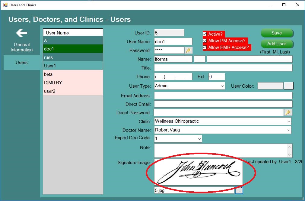Uncheck the Active? checkbox

point(205,34)
